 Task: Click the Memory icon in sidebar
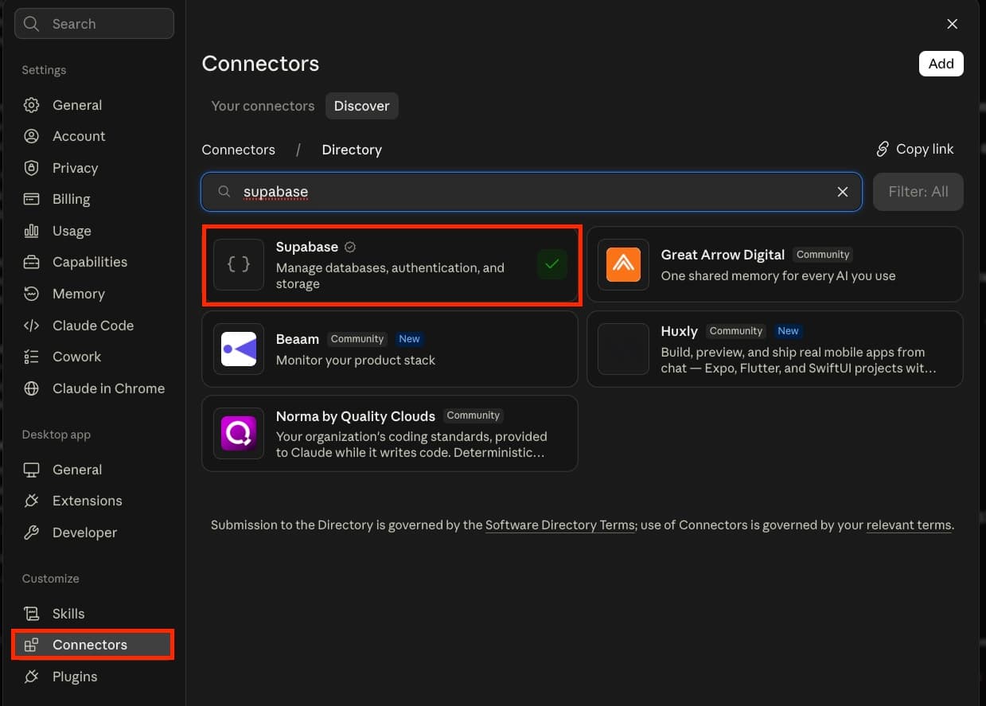(31, 294)
